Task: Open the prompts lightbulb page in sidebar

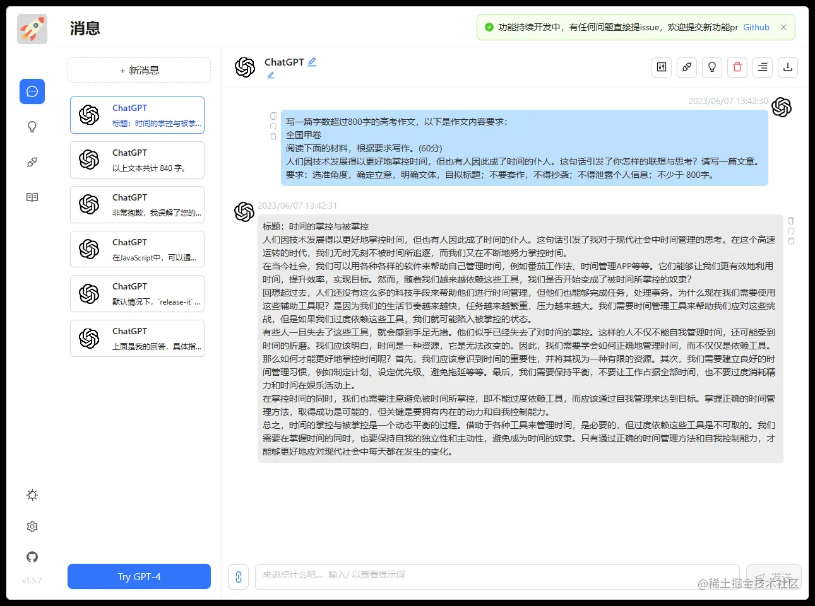Action: tap(32, 127)
